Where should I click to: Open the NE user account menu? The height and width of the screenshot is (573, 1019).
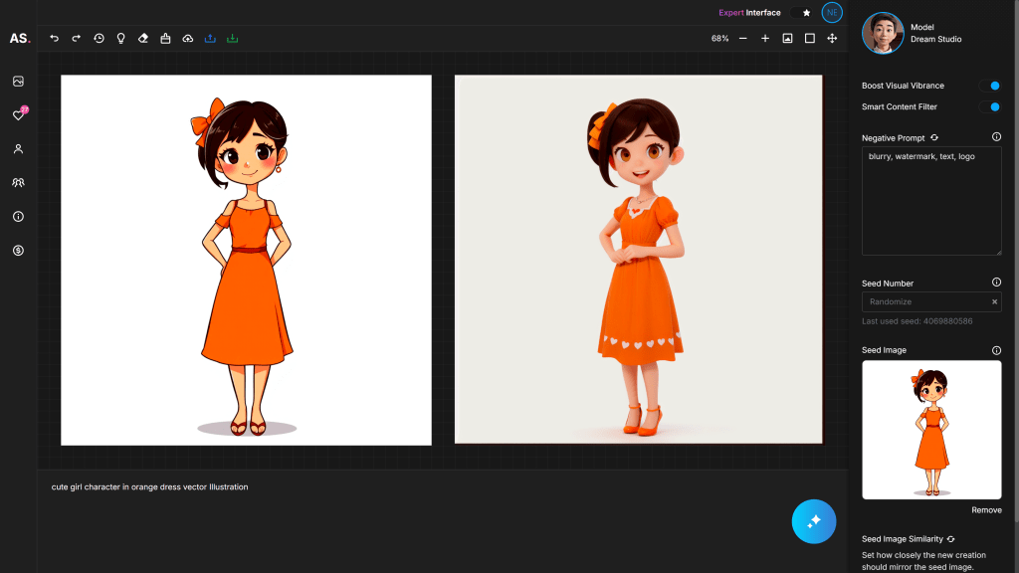[832, 13]
